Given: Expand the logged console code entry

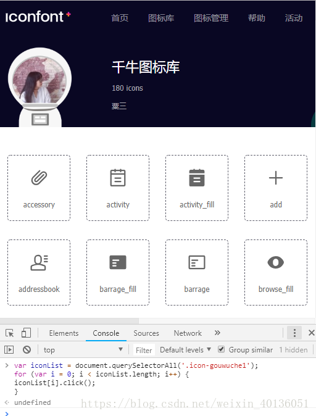Looking at the screenshot, I should (7, 365).
